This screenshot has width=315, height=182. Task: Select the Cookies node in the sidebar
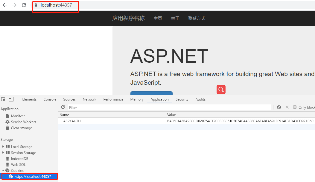click(x=17, y=171)
